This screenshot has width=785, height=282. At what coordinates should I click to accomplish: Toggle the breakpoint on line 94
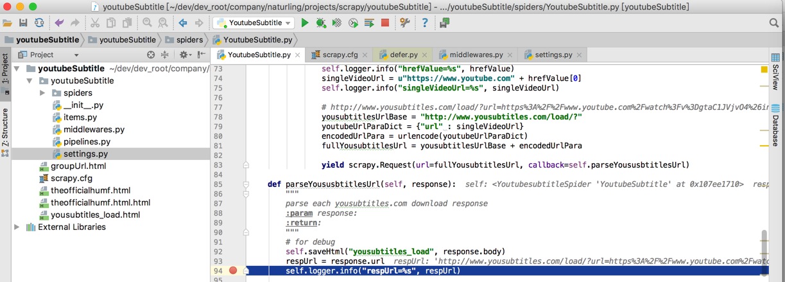[x=233, y=271]
